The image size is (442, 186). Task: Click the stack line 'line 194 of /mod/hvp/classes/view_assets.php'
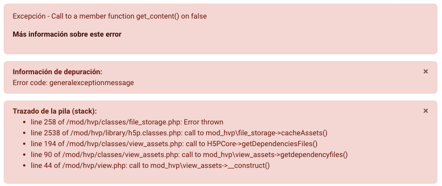(x=174, y=144)
